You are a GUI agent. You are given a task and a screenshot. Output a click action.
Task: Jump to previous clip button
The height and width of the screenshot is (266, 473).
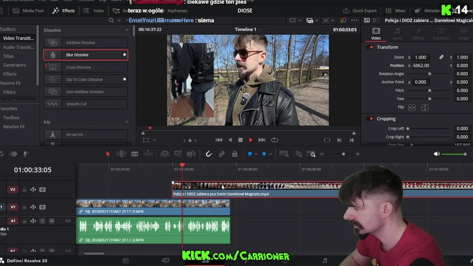point(352,140)
